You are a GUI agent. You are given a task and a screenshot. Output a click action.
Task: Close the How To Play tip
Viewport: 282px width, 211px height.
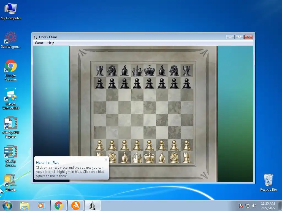pos(106,159)
